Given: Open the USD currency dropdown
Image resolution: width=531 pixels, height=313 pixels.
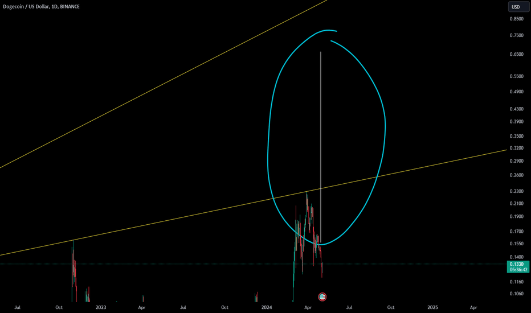Looking at the screenshot, I should tap(518, 7).
